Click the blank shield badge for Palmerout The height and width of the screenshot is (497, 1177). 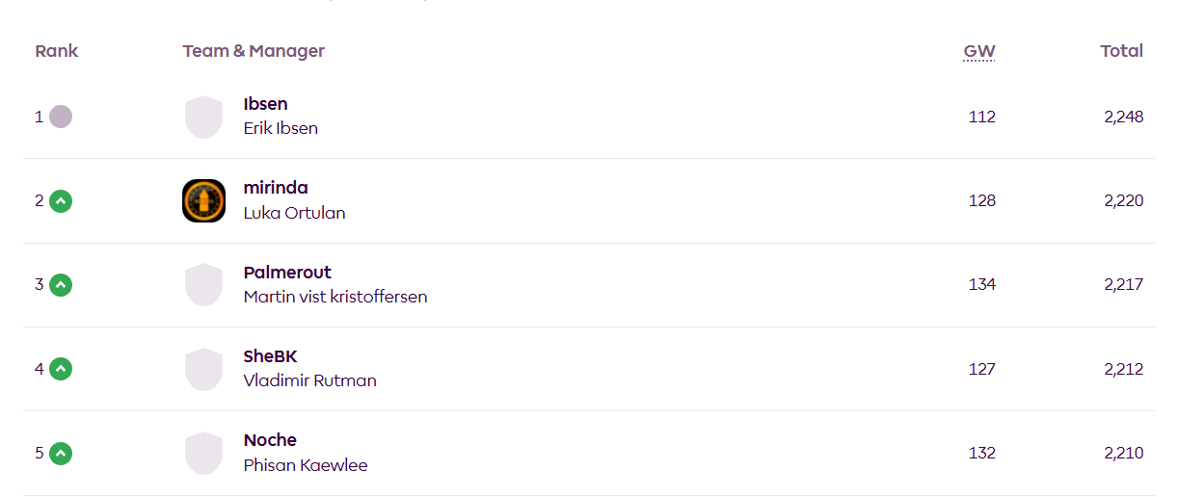tap(203, 285)
